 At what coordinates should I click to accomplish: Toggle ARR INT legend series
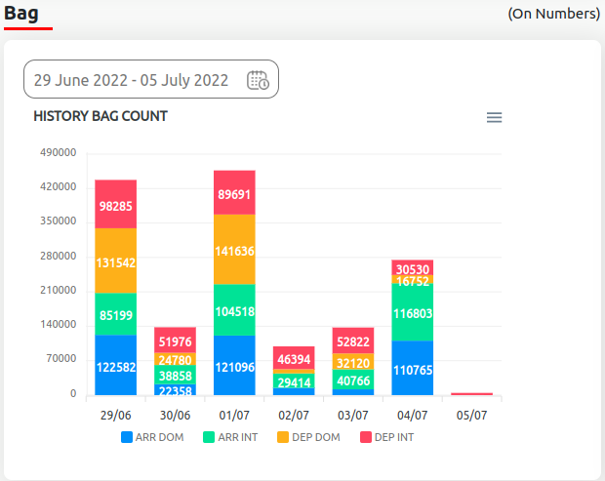tap(230, 437)
